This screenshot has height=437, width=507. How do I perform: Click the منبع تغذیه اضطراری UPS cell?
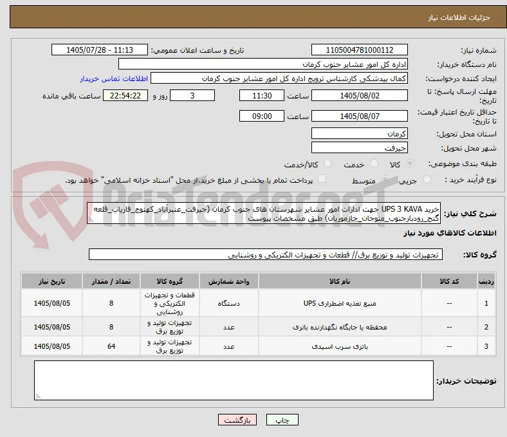340,303
